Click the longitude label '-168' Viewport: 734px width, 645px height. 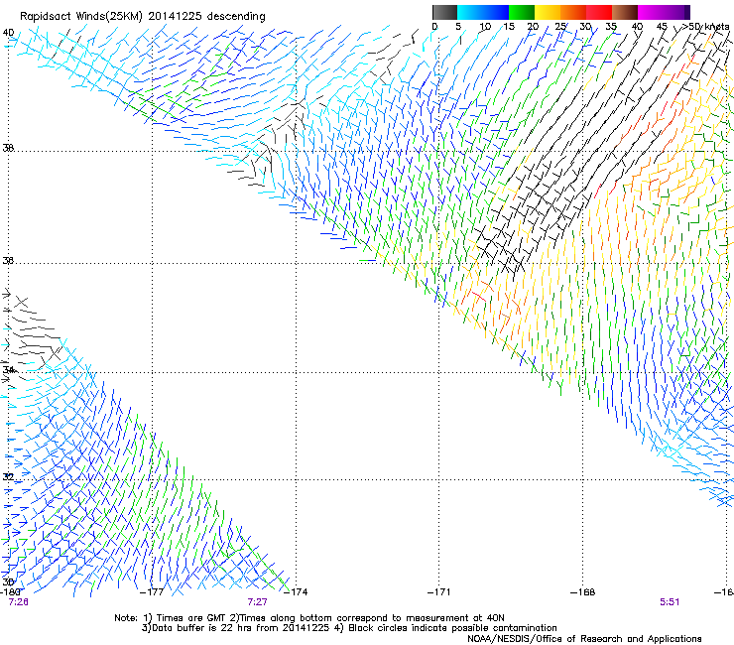583,592
